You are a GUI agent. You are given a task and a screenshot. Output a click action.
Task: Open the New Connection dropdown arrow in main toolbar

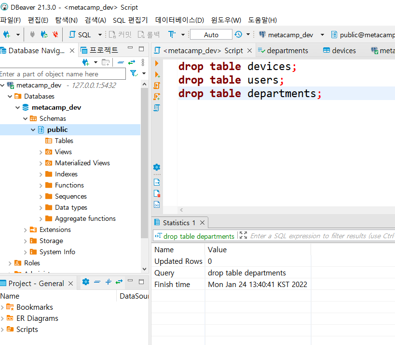[x=18, y=35]
